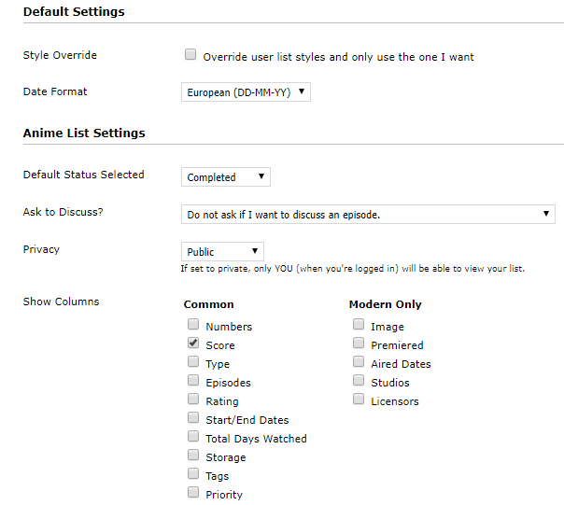This screenshot has height=505, width=564.
Task: Enable the Style Override checkbox
Action: click(190, 55)
